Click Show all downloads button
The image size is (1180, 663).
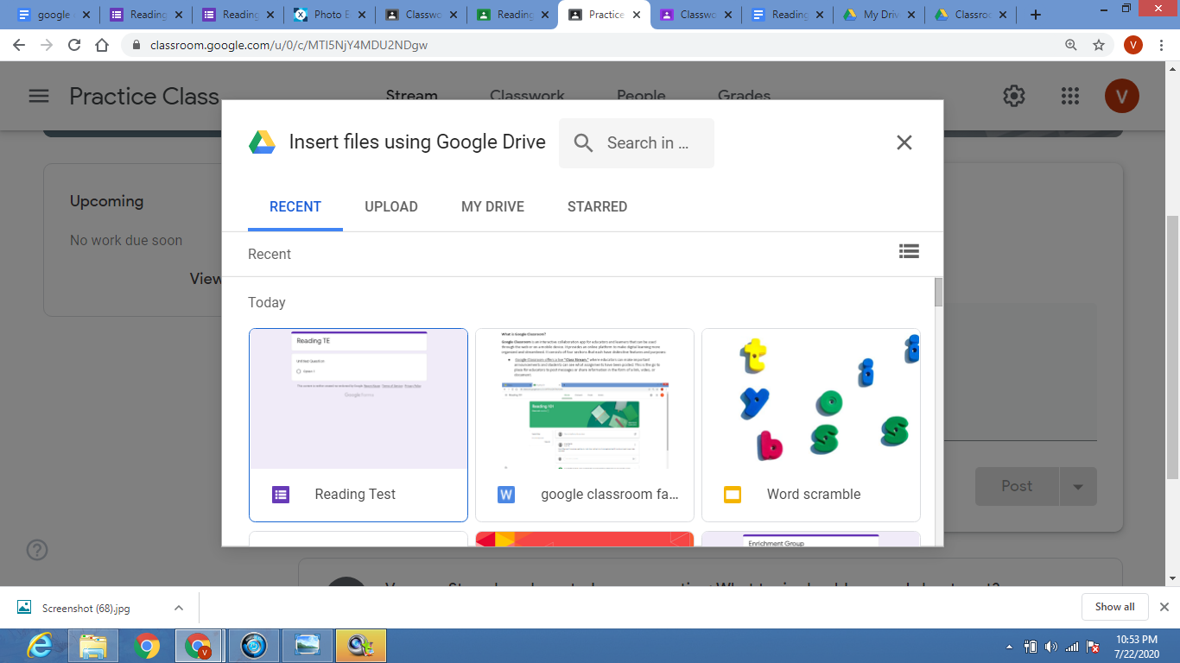1114,607
